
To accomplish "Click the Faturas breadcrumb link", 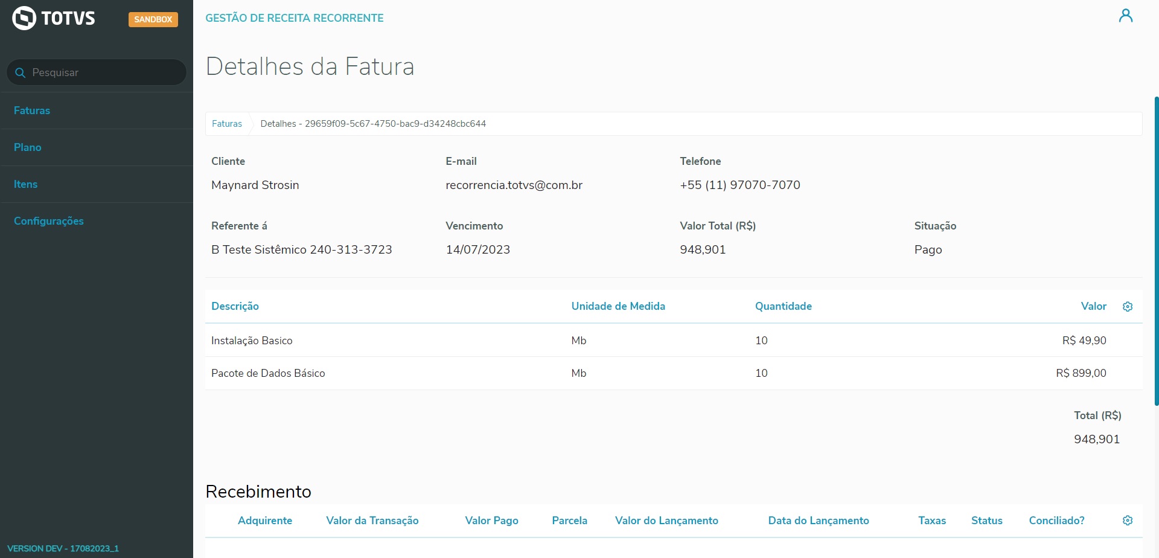I will pyautogui.click(x=227, y=124).
